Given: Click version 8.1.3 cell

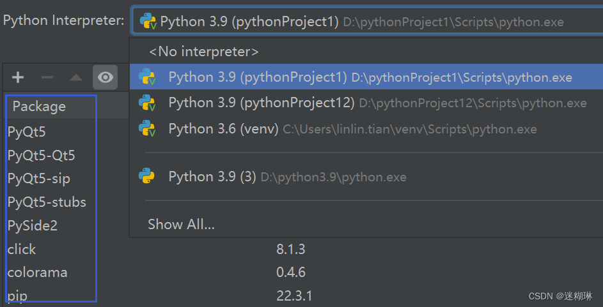Looking at the screenshot, I should point(291,249).
